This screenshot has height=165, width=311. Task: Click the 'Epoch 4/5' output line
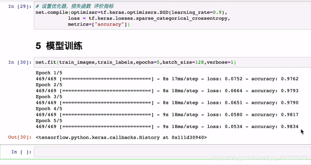pyautogui.click(x=49, y=109)
